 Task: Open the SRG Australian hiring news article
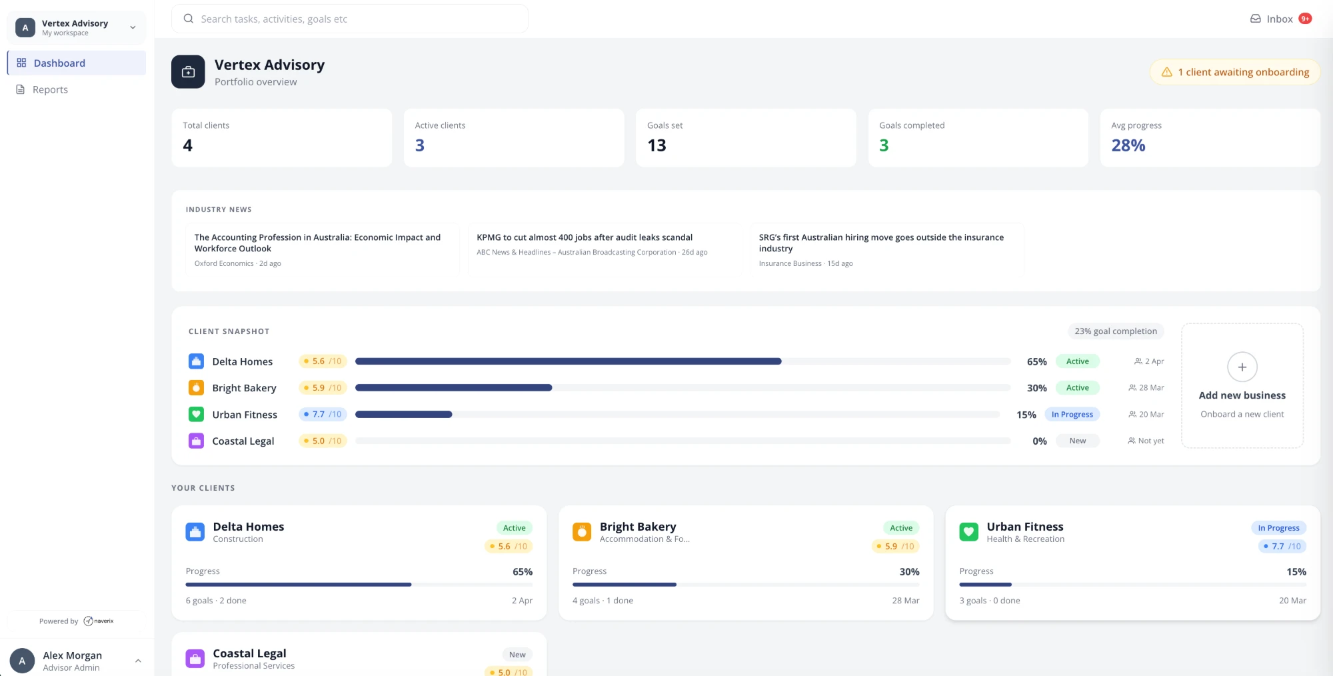(887, 250)
